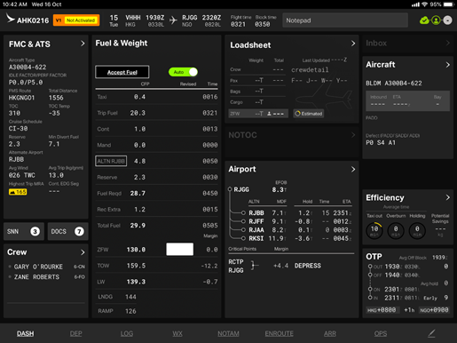
Task: Switch to the WX tab
Action: tap(177, 333)
